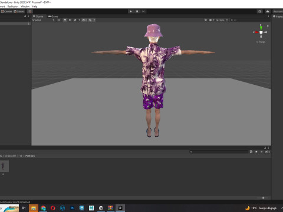283x212 pixels.
Task: Click the Pause button in Unity toolbar
Action: click(137, 11)
